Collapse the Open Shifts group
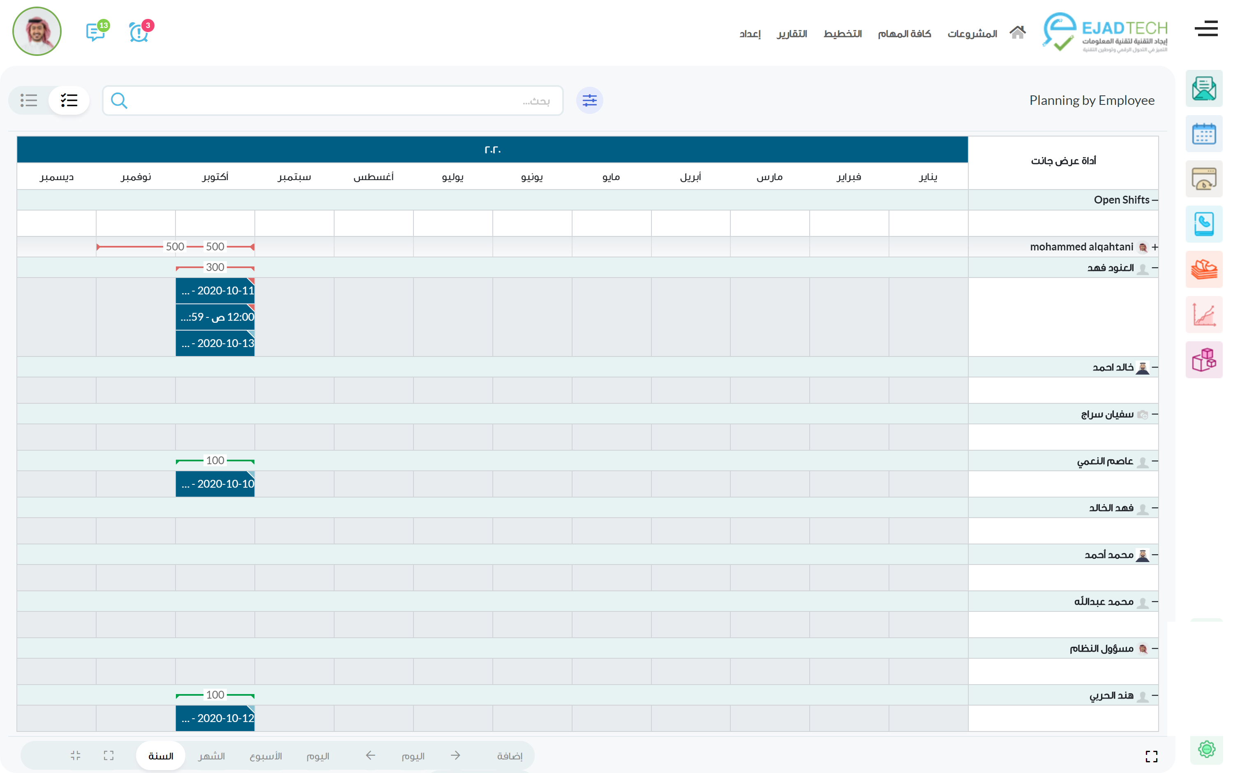Viewport: 1233px width, 773px height. click(1154, 200)
